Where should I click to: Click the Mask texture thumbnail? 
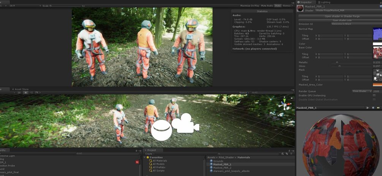(377, 75)
